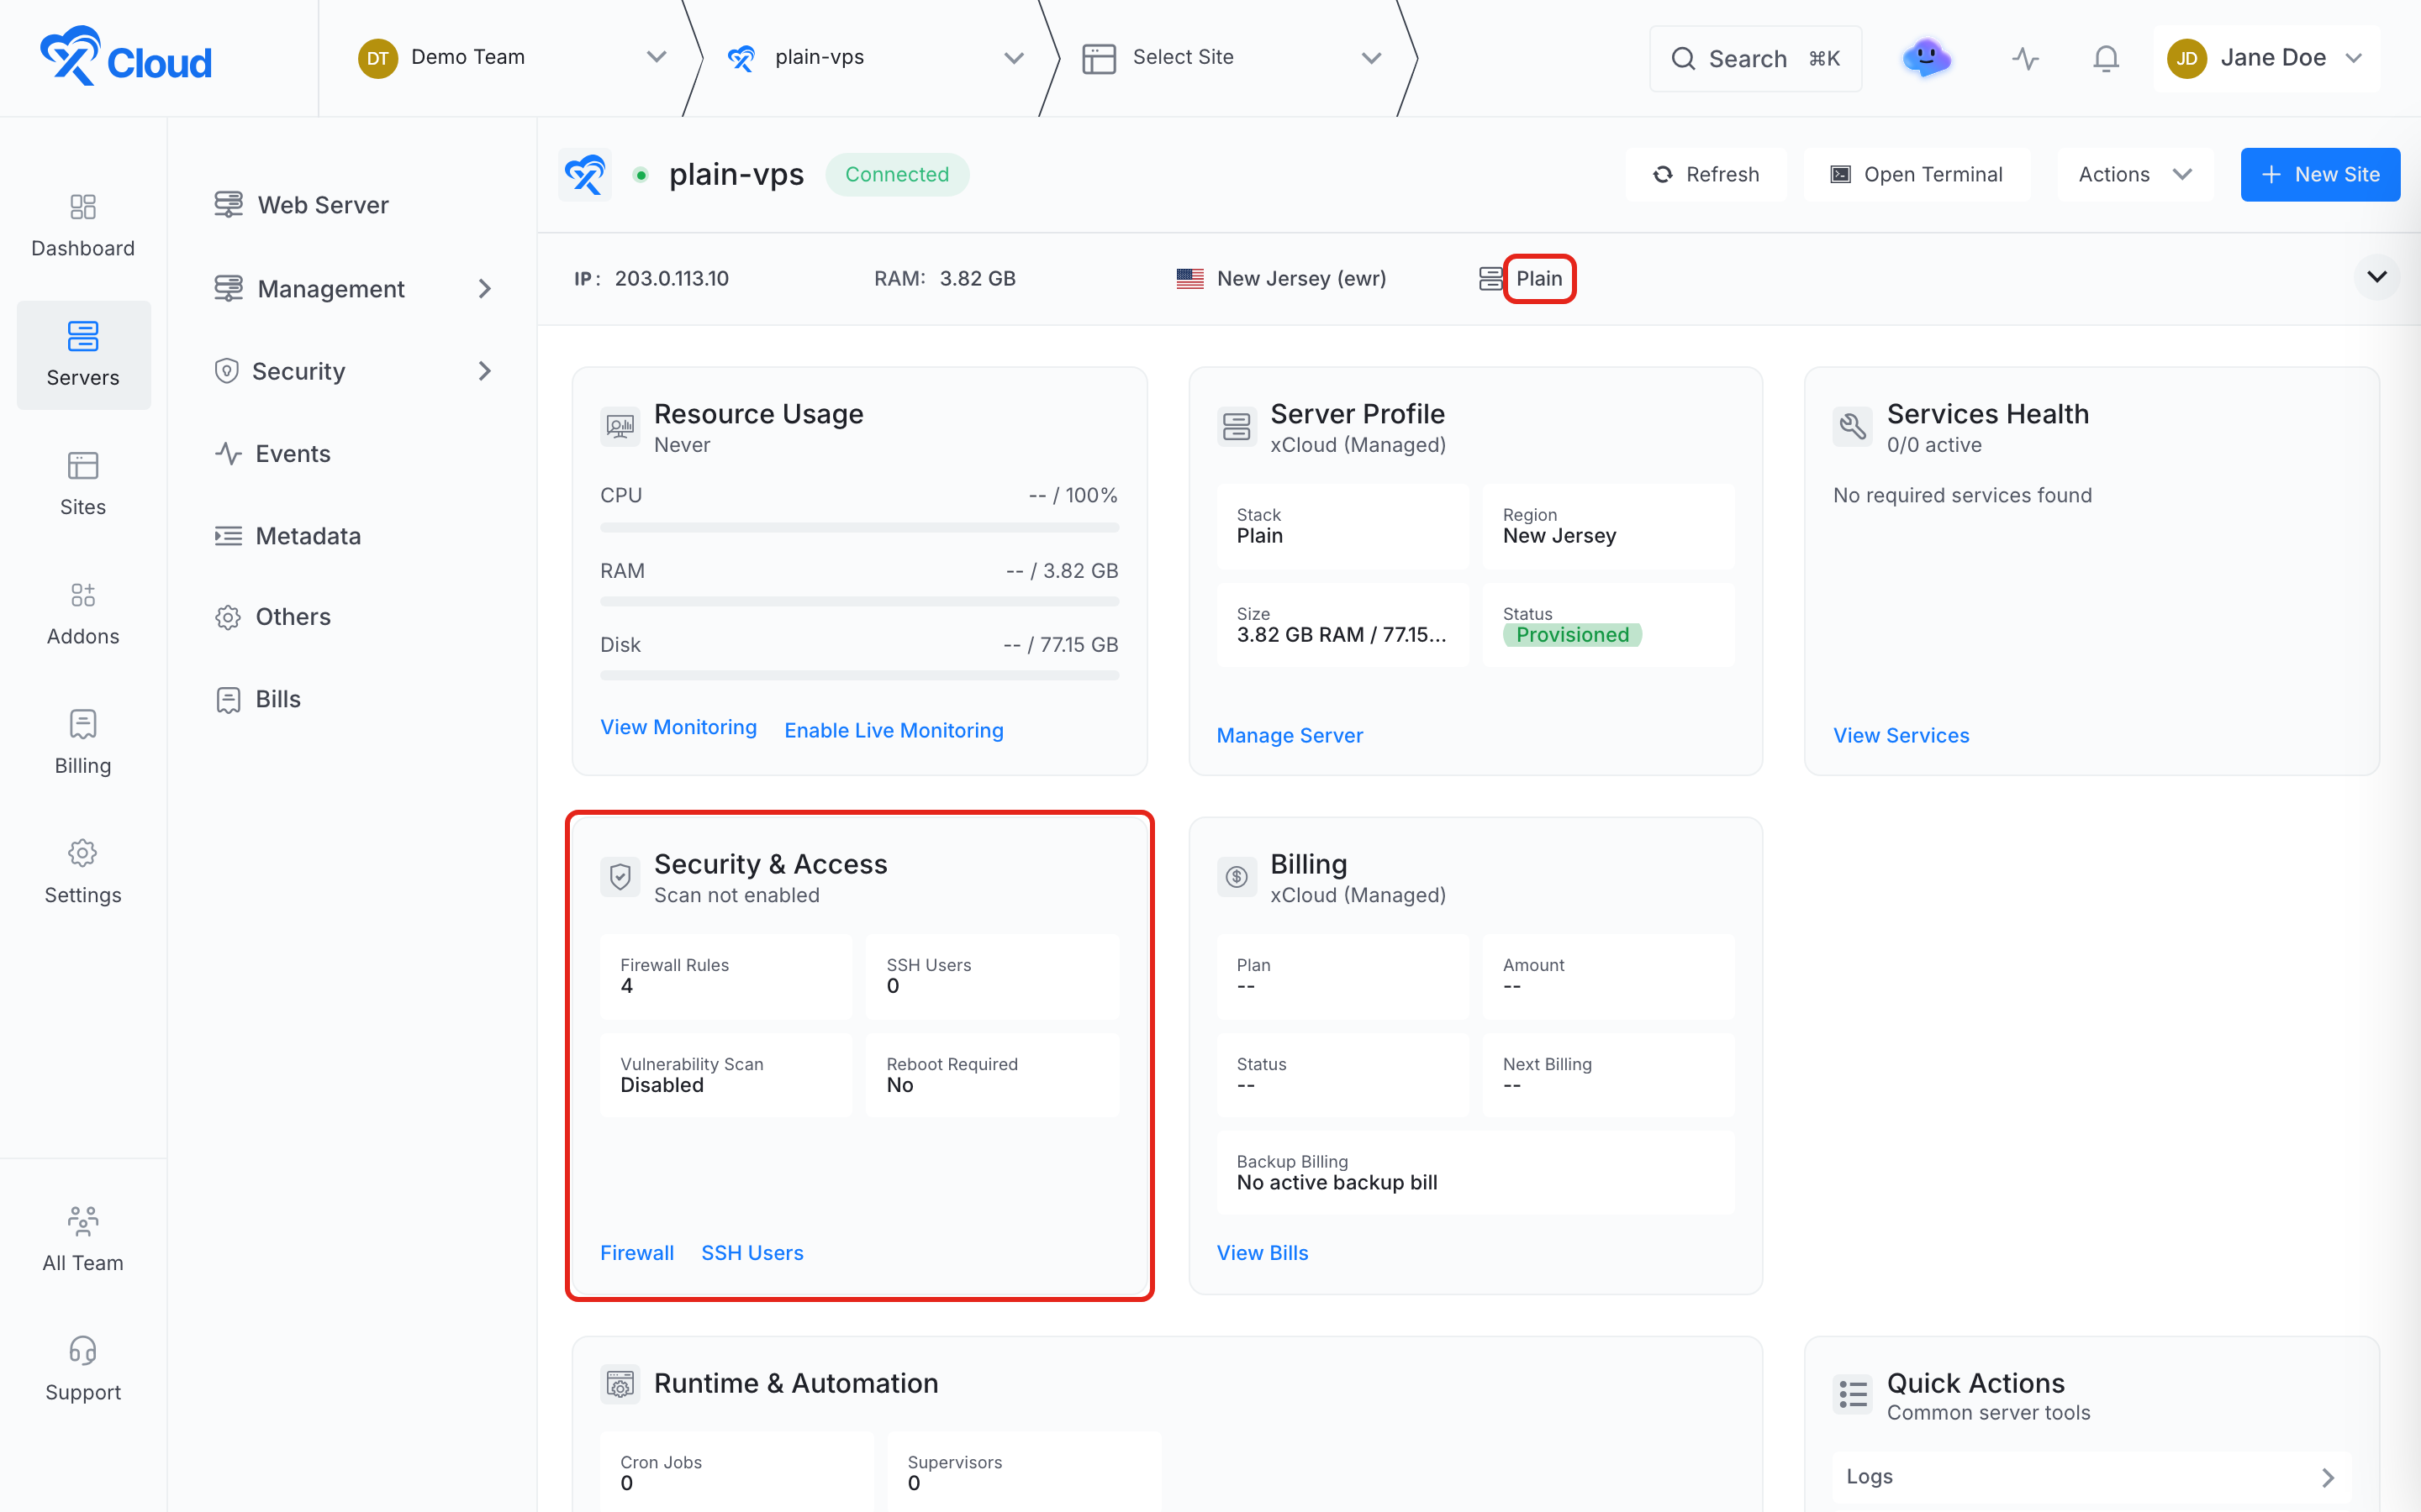The height and width of the screenshot is (1512, 2421).
Task: Expand the Security submenu
Action: (x=354, y=371)
